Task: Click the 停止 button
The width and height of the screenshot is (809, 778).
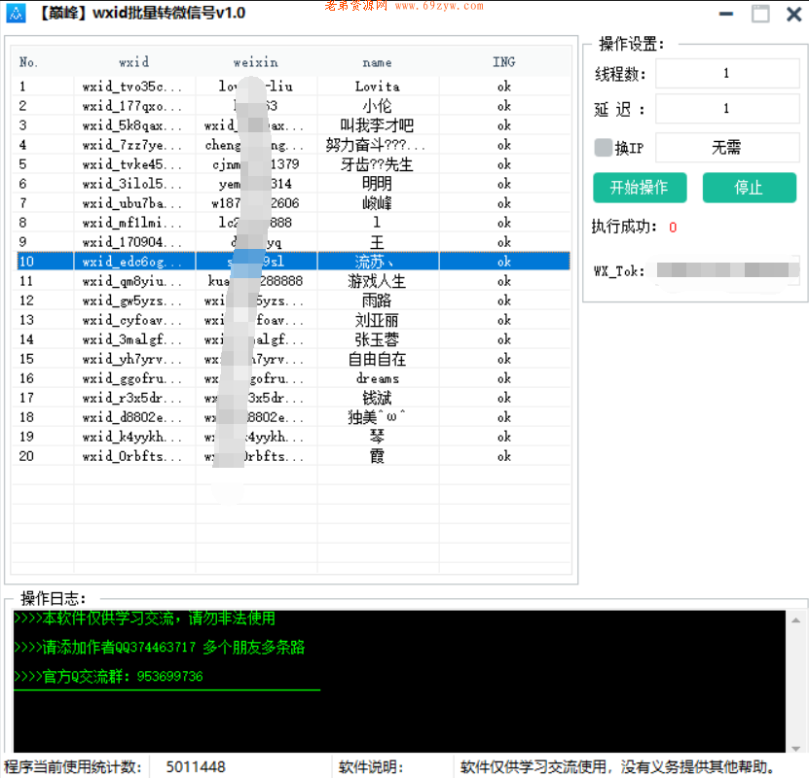Action: pyautogui.click(x=749, y=188)
